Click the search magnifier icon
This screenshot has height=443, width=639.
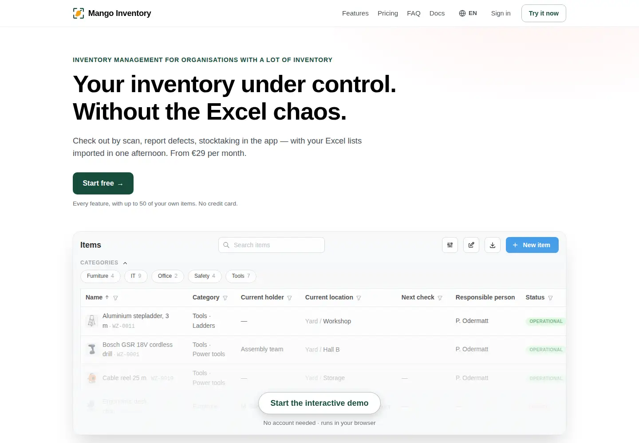(226, 245)
